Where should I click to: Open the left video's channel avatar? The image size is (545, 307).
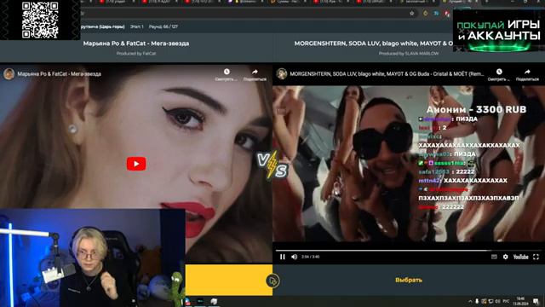coord(9,74)
